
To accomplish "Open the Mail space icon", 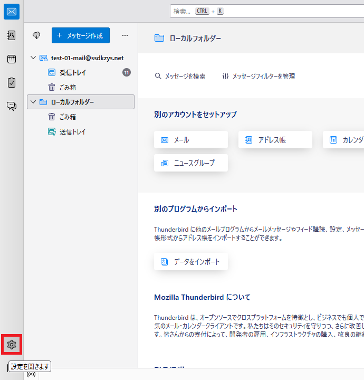I will (x=12, y=12).
